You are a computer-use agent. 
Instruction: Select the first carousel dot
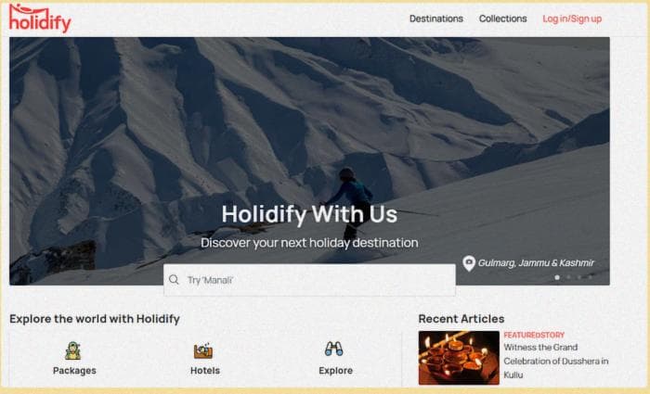557,277
